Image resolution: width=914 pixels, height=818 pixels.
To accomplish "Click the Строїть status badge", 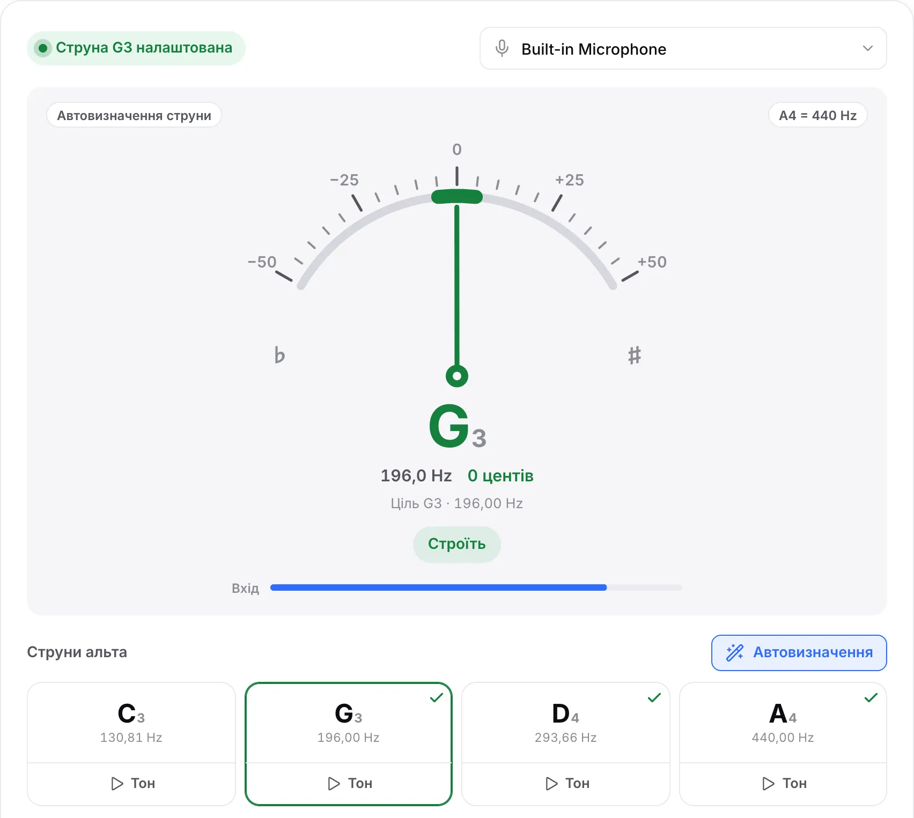I will [457, 544].
